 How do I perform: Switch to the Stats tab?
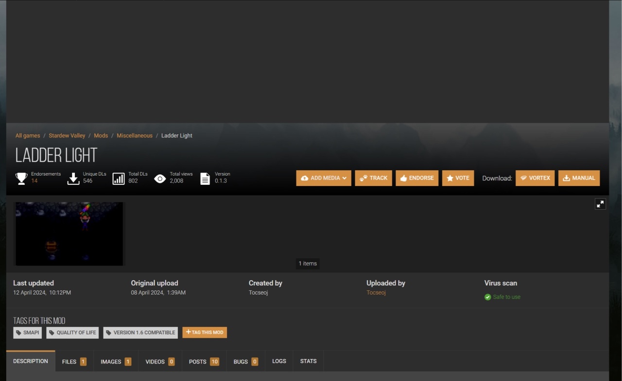(x=309, y=362)
